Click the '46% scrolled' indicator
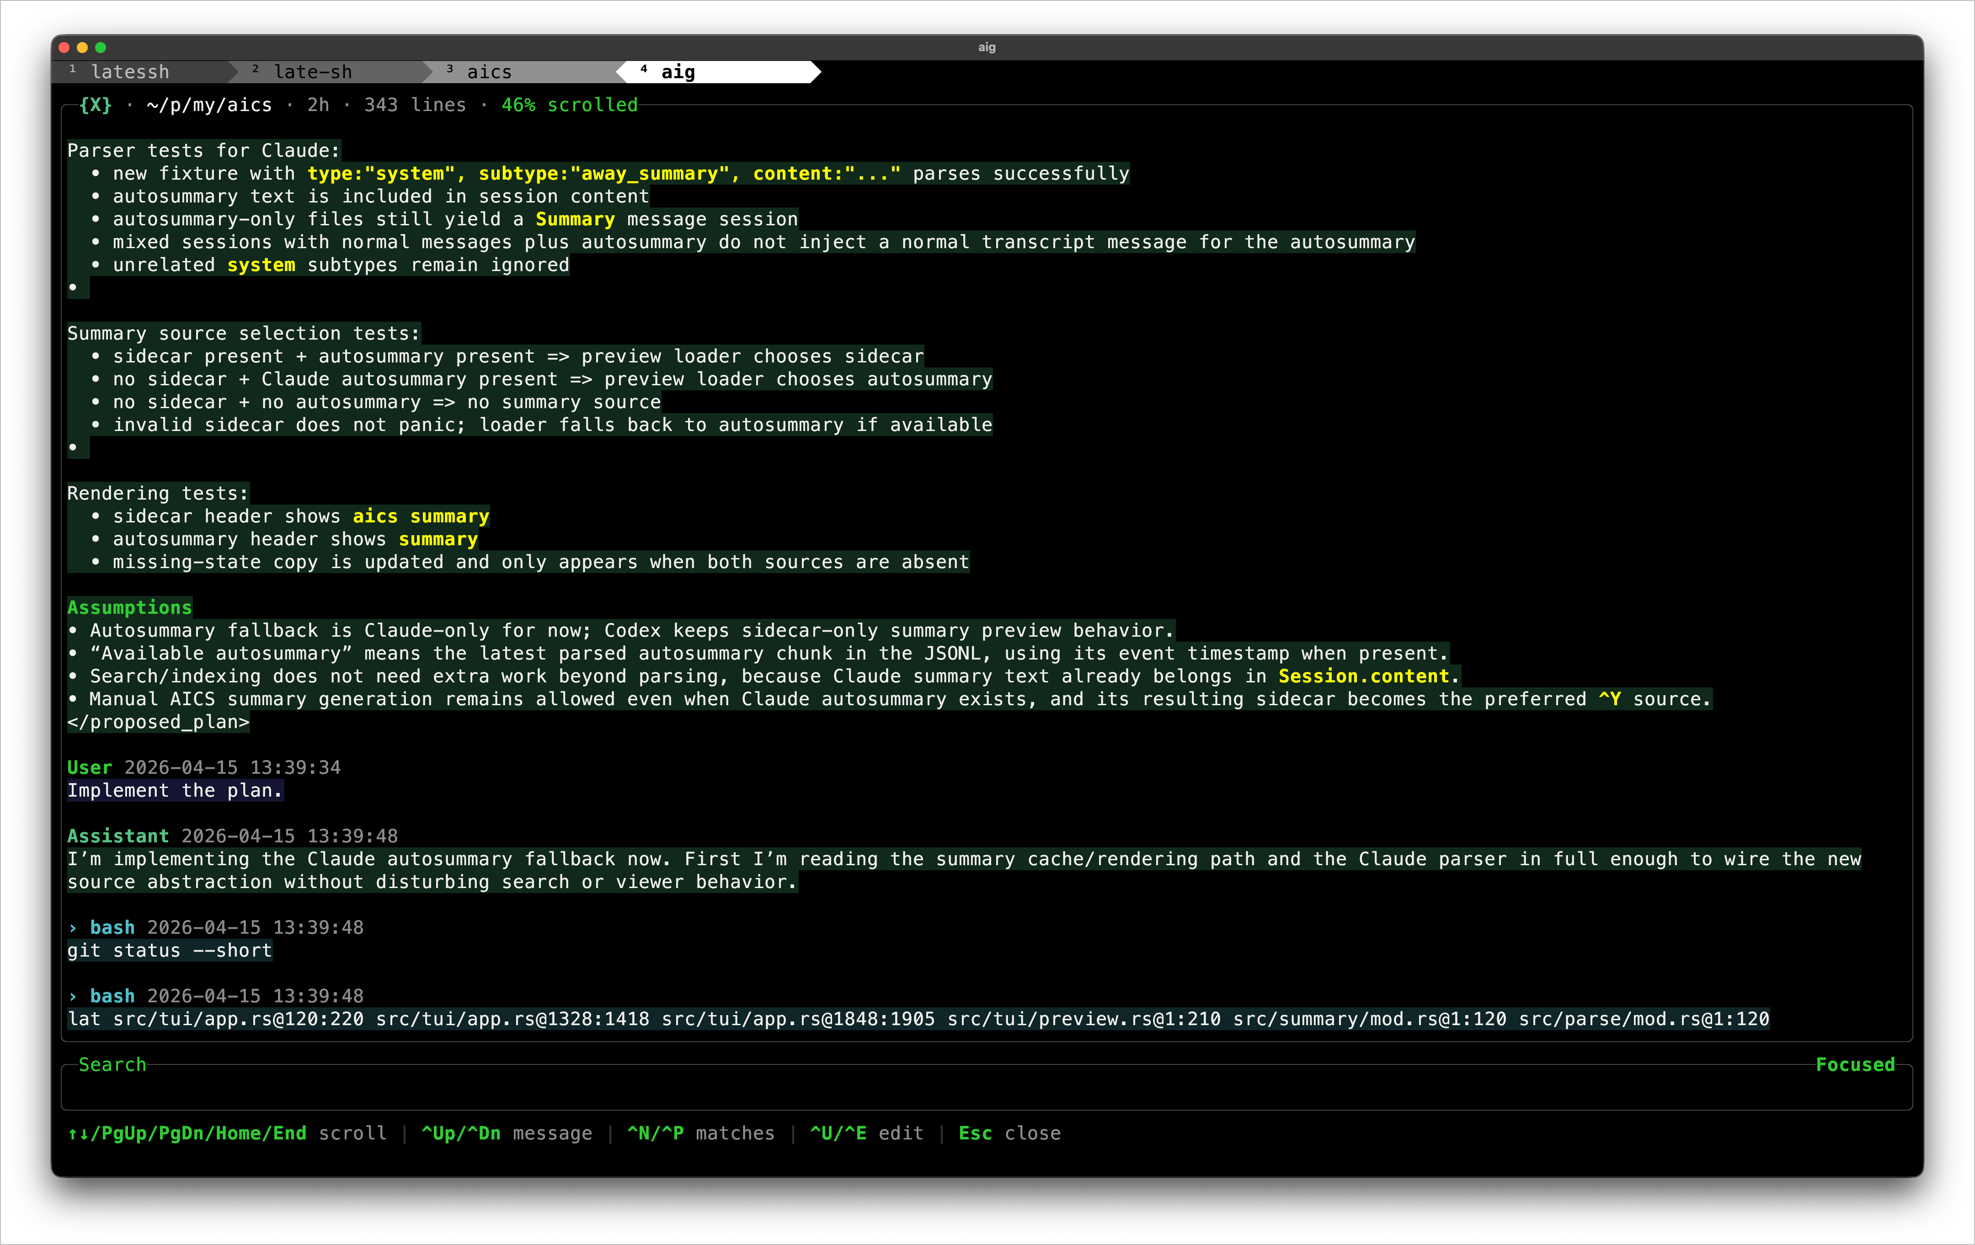The width and height of the screenshot is (1975, 1245). coord(569,105)
